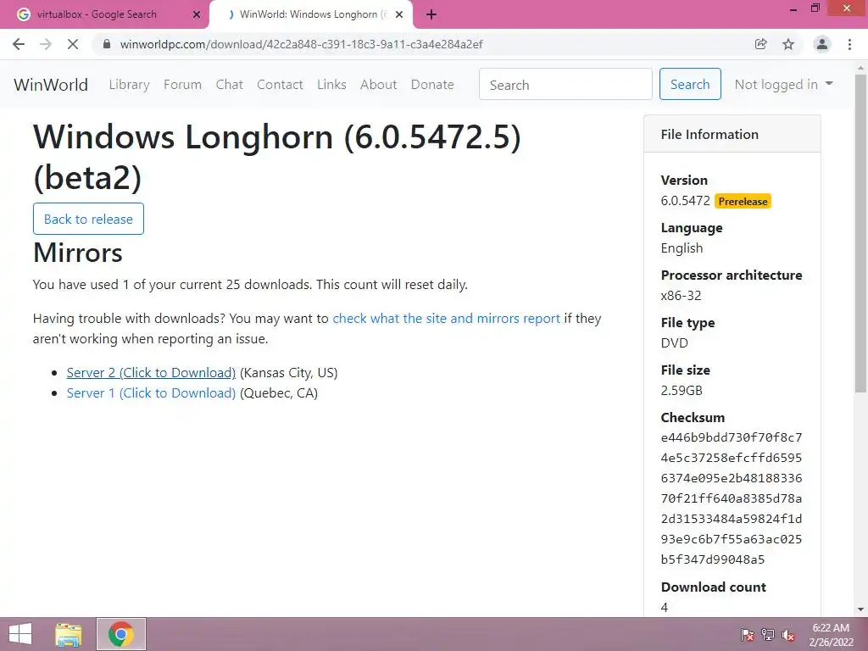Open File Explorer from taskbar
This screenshot has height=651, width=868.
[x=69, y=634]
